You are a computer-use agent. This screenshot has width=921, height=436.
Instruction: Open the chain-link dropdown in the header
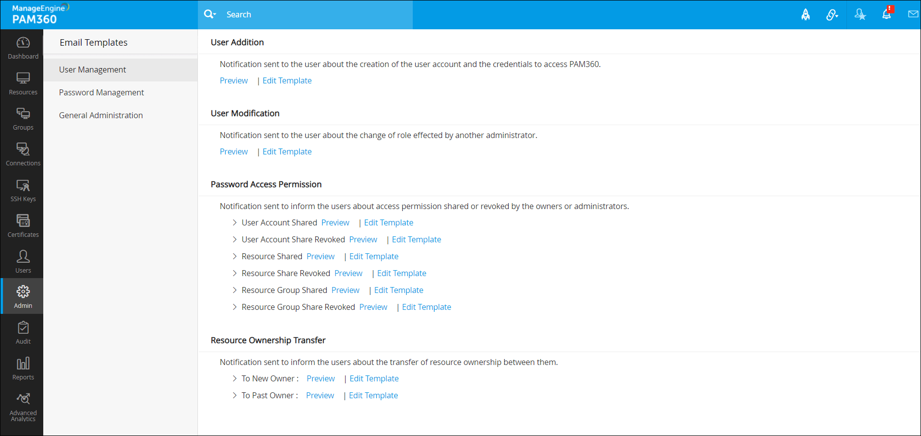pyautogui.click(x=832, y=15)
